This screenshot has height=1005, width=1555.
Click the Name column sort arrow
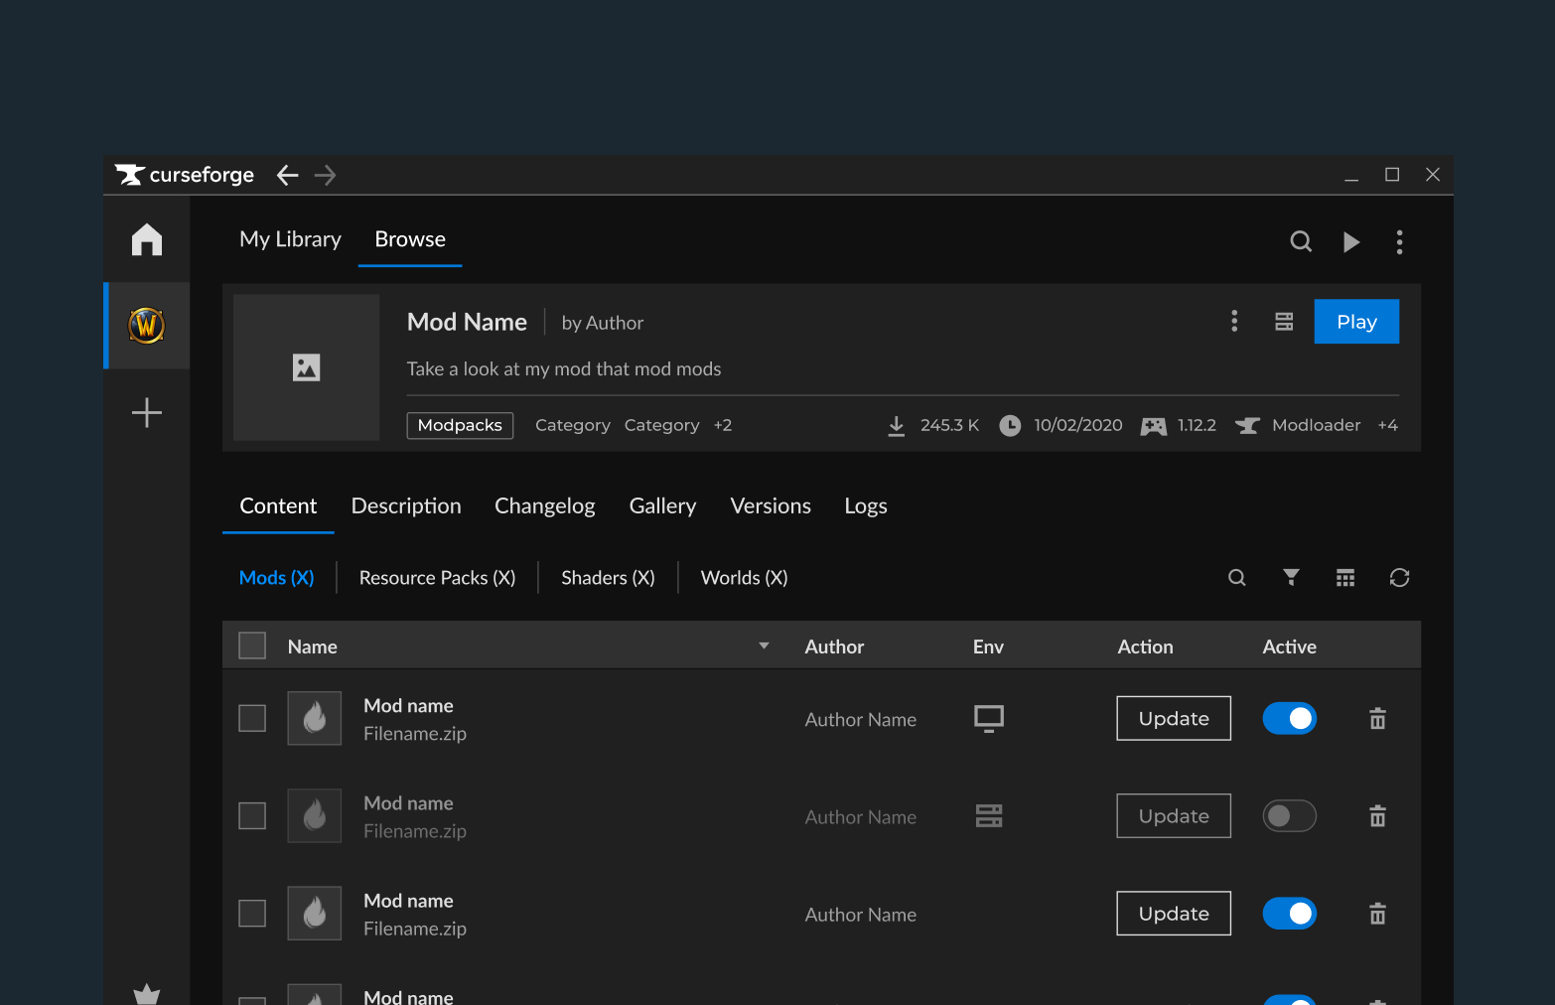(764, 646)
